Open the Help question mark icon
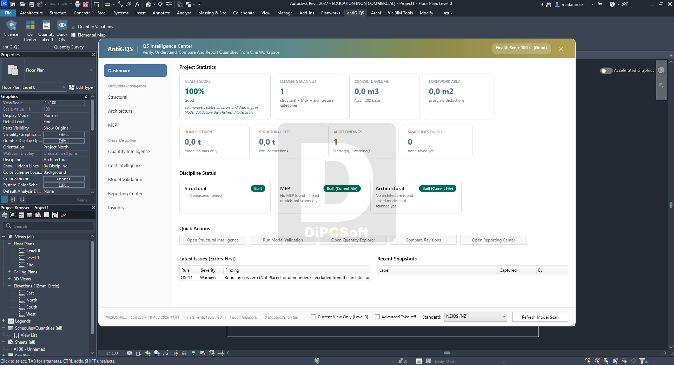Viewport: 674px width, 365px height. tap(612, 4)
